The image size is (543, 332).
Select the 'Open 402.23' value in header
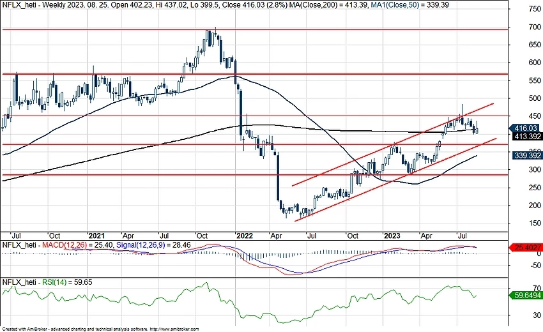(x=131, y=5)
